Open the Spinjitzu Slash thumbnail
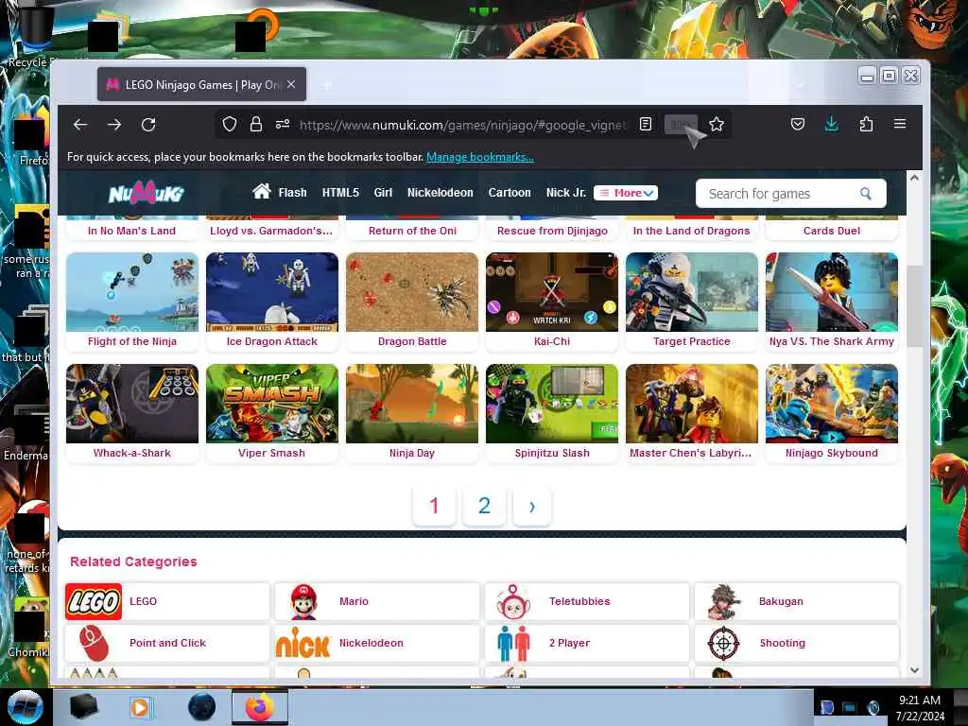 [552, 403]
